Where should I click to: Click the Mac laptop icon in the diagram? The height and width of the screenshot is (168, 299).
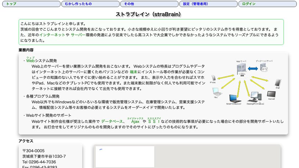pos(217,92)
